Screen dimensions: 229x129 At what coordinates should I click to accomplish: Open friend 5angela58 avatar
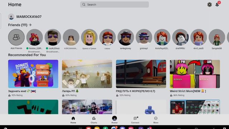[217, 37]
